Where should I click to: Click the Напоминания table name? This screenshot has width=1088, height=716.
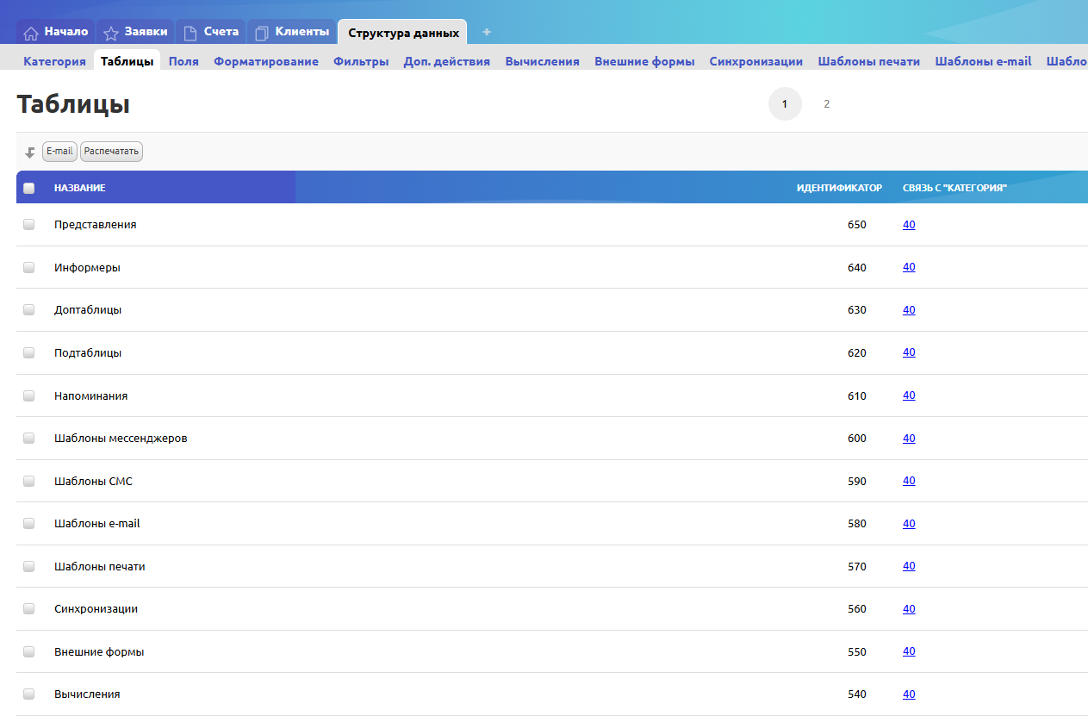pyautogui.click(x=90, y=395)
